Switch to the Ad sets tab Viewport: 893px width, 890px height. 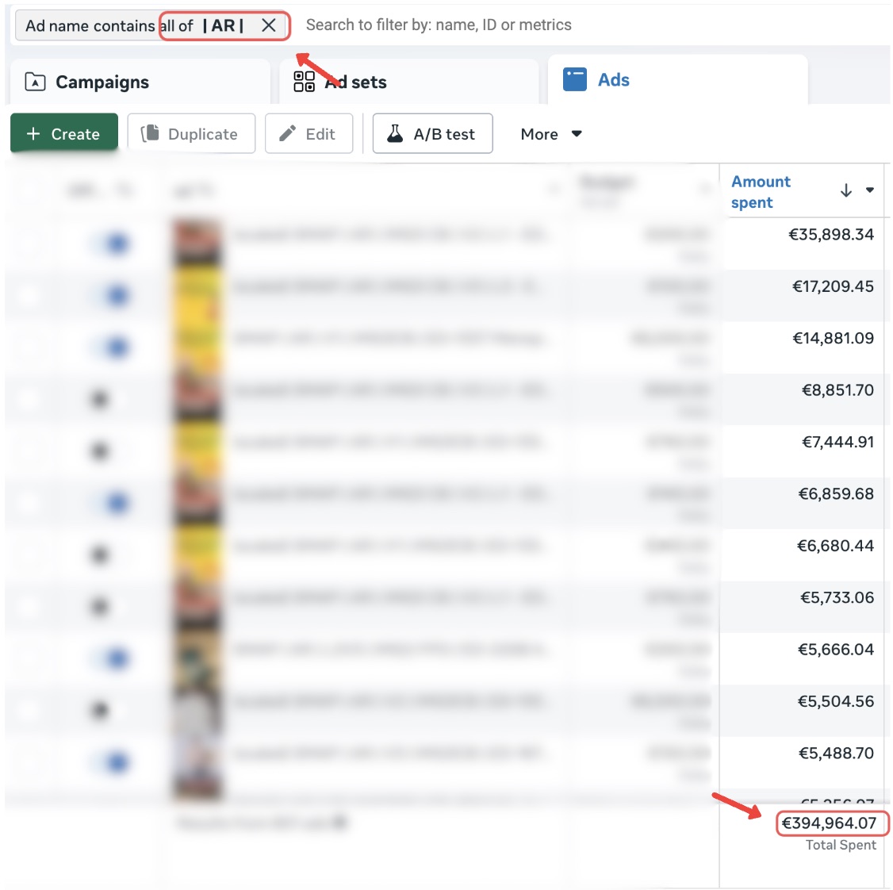(409, 82)
